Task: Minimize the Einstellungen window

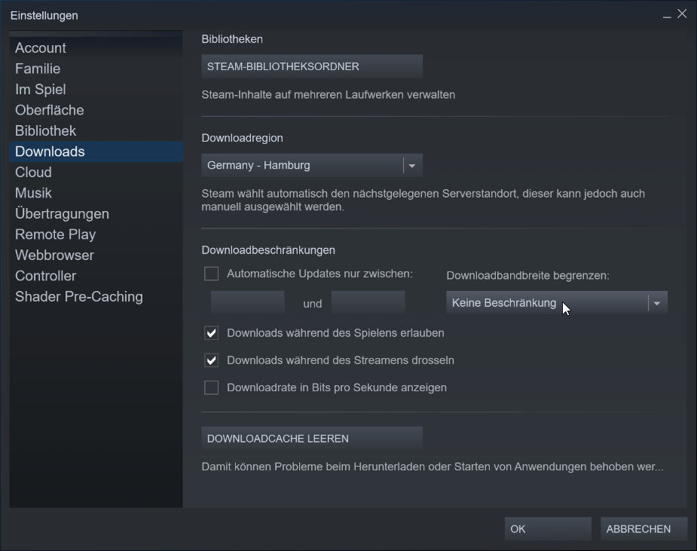Action: [667, 15]
